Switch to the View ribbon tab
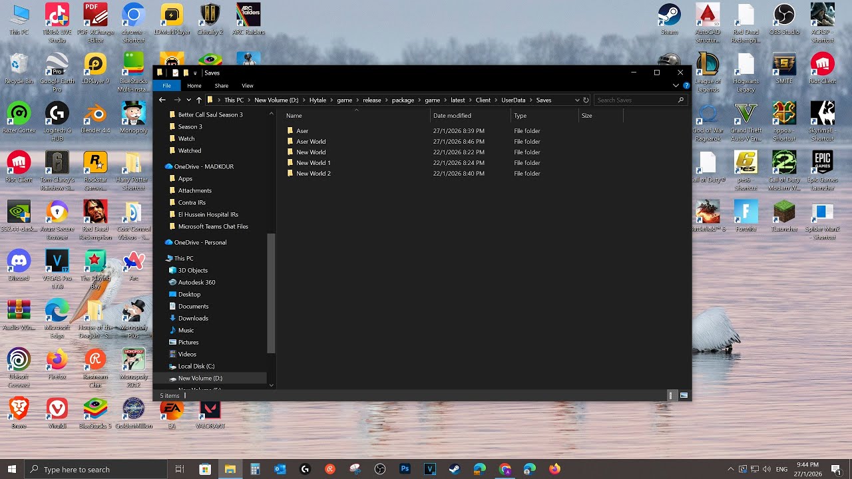This screenshot has width=852, height=479. click(x=248, y=86)
